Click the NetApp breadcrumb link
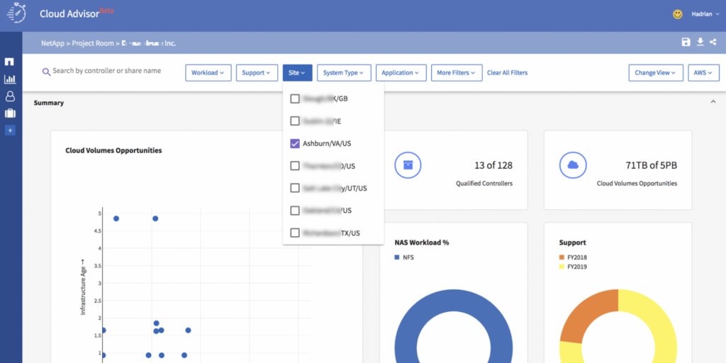Screen dimensions: 726x363 tap(52, 43)
